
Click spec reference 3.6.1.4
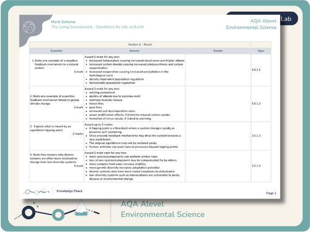256,166
